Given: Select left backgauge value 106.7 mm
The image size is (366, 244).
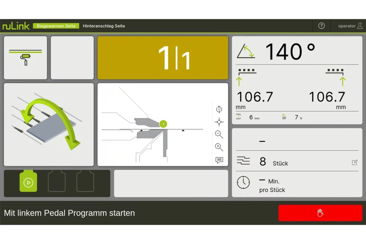Looking at the screenshot, I should pos(254,97).
